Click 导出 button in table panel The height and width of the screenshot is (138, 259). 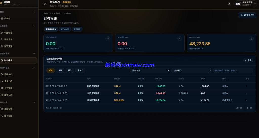tap(248, 60)
